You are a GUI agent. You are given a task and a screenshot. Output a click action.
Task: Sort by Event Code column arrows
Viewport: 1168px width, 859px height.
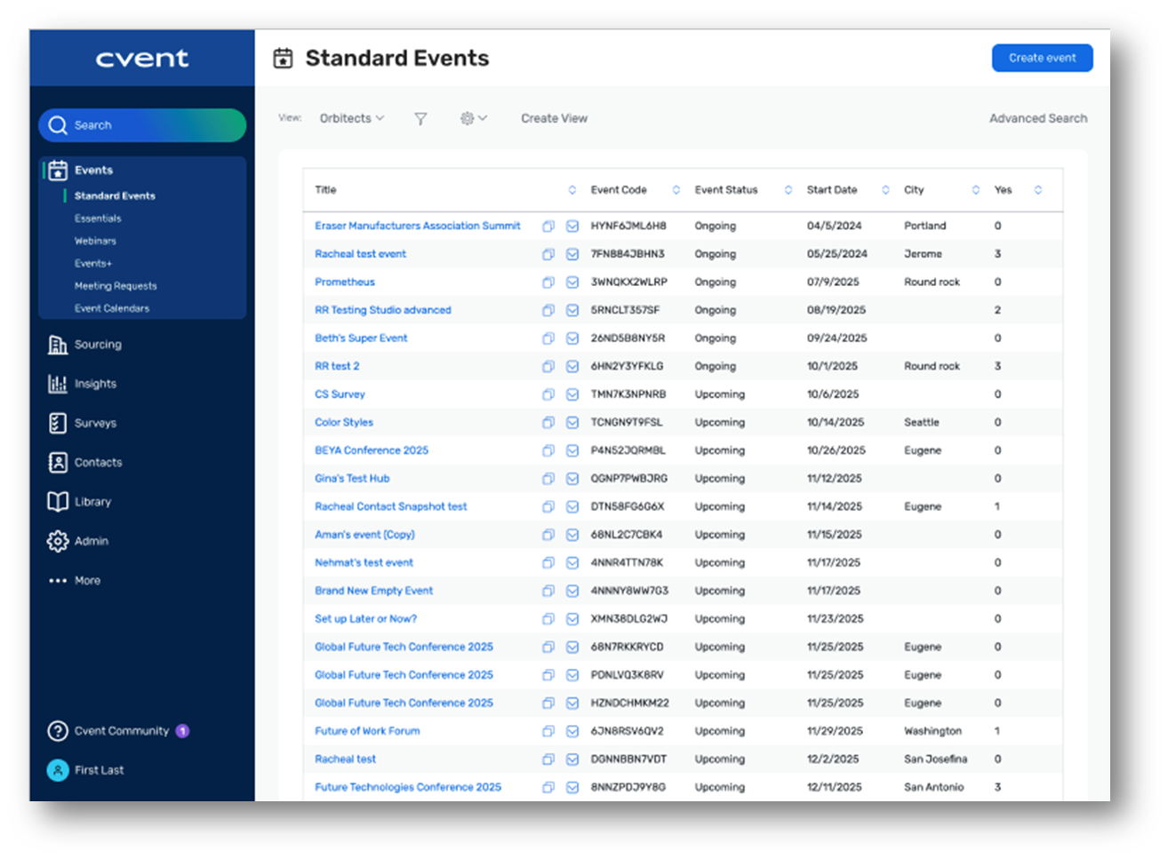pos(676,190)
